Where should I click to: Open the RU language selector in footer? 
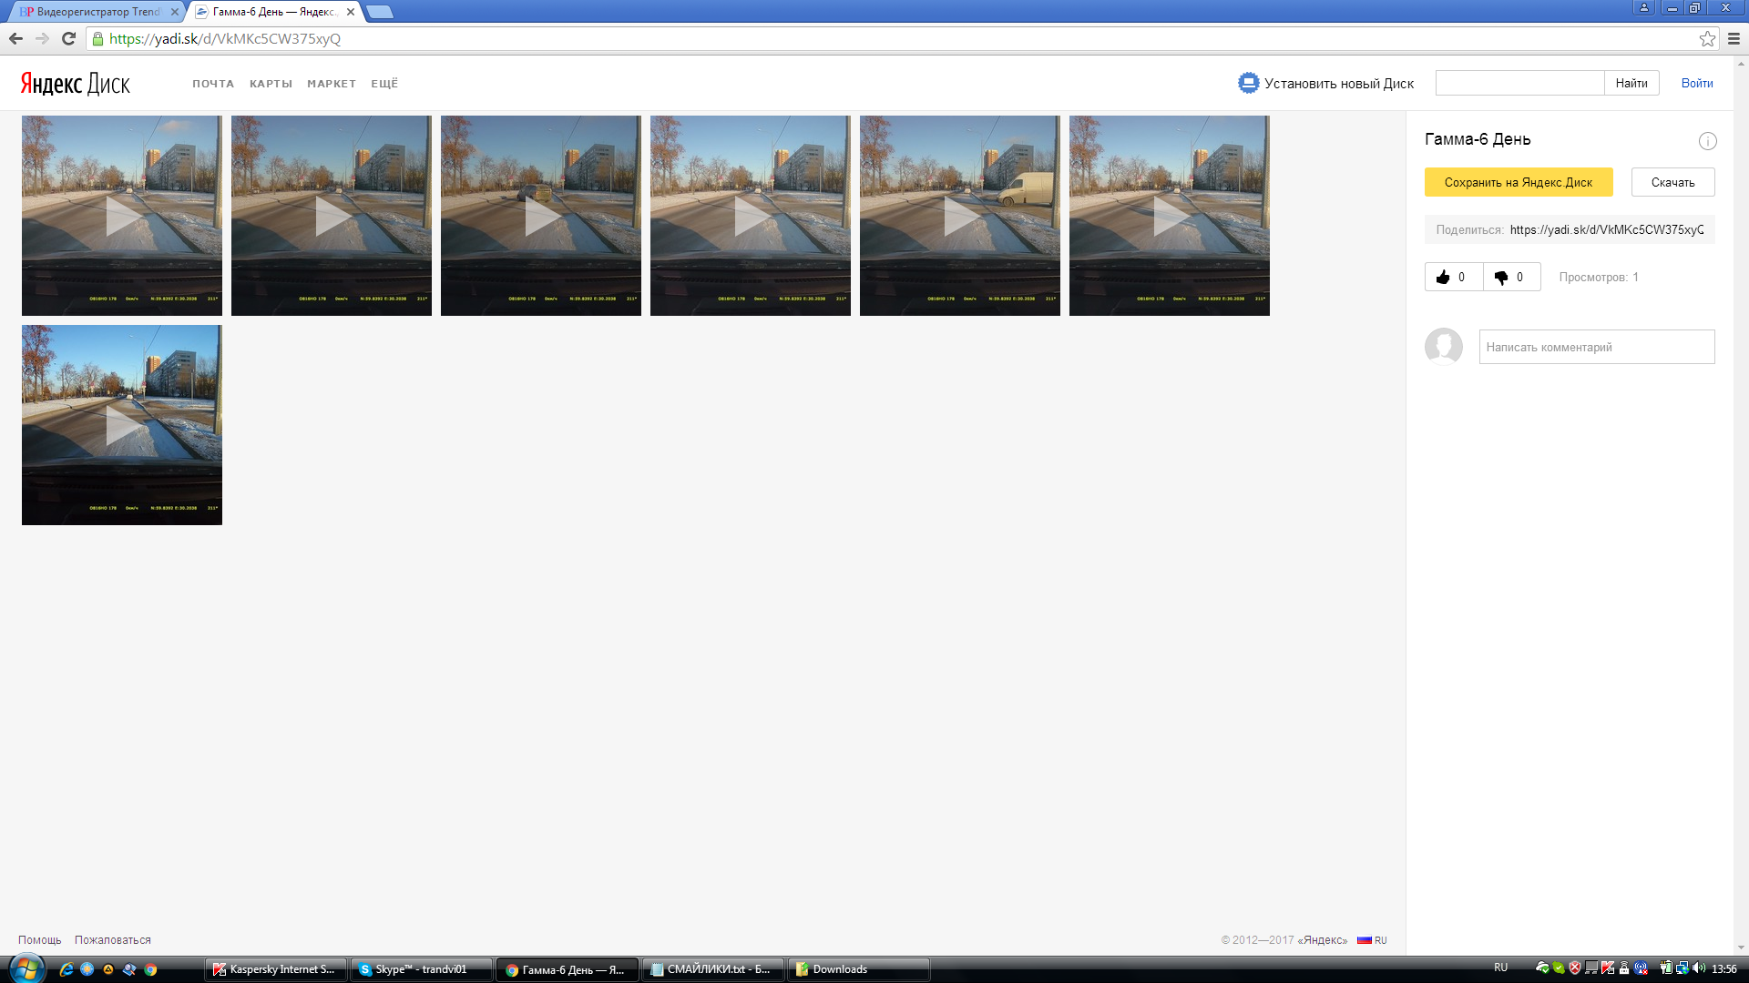[x=1372, y=940]
